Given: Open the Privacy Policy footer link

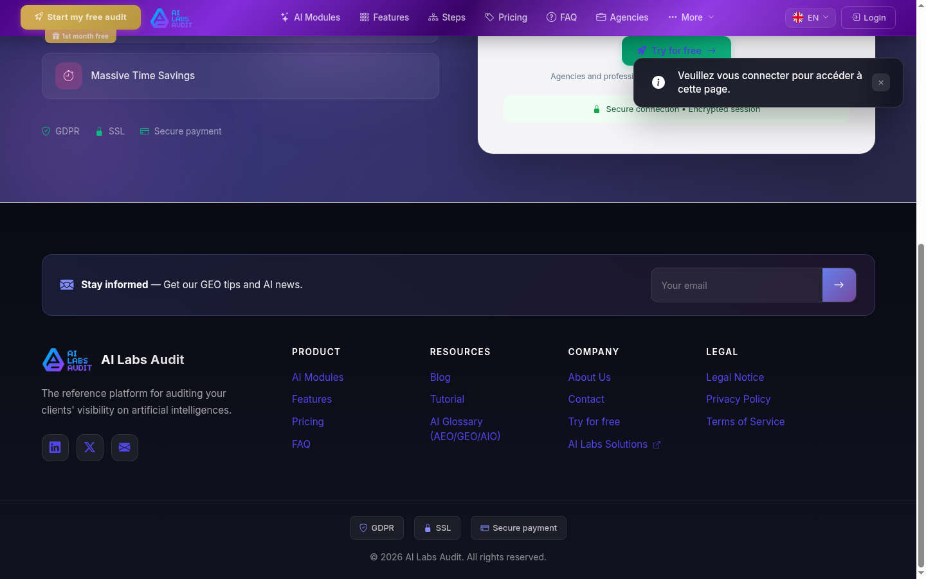Looking at the screenshot, I should (738, 399).
